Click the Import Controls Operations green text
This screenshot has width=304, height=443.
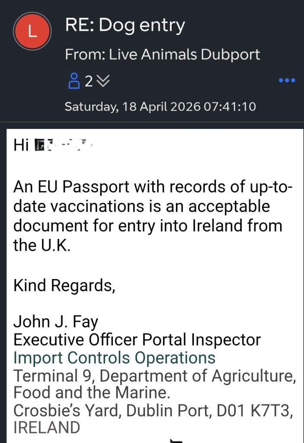coord(114,358)
